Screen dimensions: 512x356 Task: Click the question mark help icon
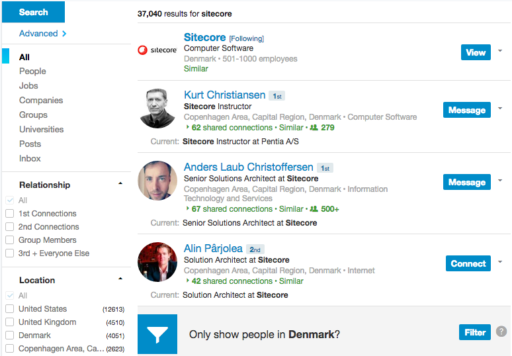pyautogui.click(x=501, y=332)
